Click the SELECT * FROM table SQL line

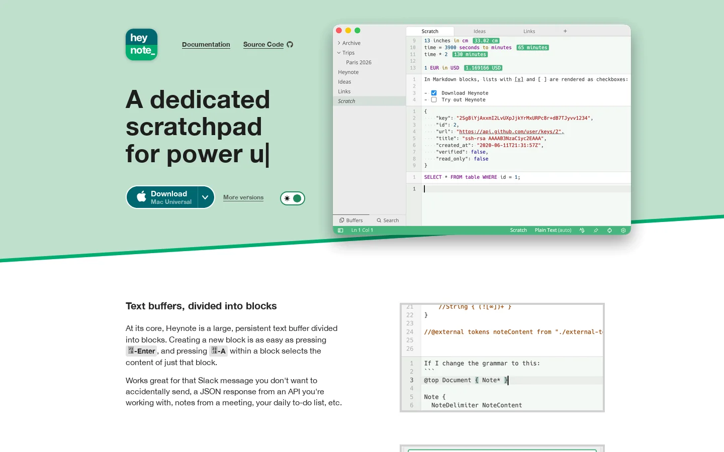click(472, 177)
